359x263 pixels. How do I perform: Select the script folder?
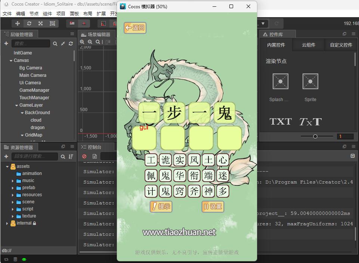28,209
